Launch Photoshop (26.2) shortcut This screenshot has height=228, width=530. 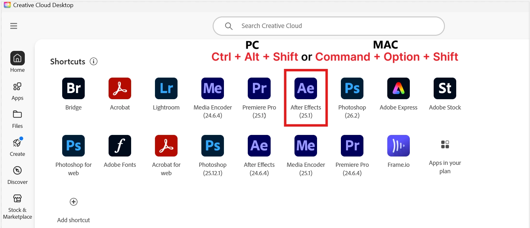[352, 89]
